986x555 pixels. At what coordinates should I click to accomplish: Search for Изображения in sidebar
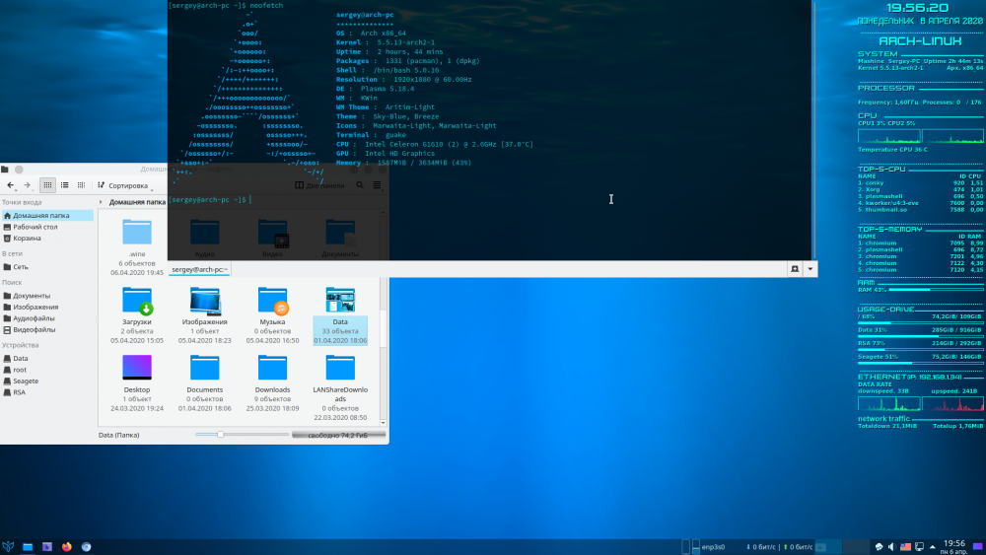(x=47, y=308)
